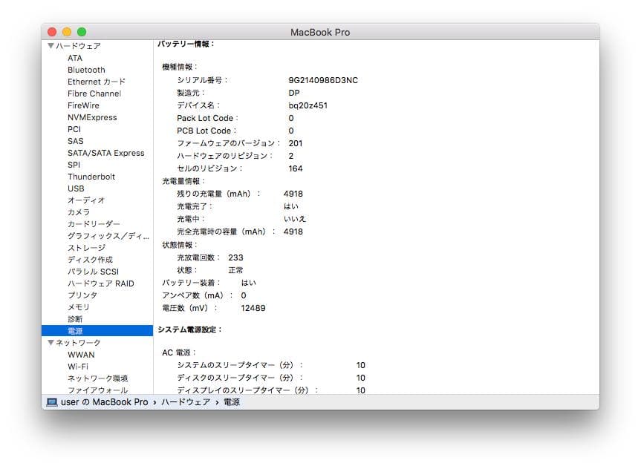Image resolution: width=641 pixels, height=469 pixels.
Task: Click the システム電源設定 heading
Action: (x=189, y=329)
